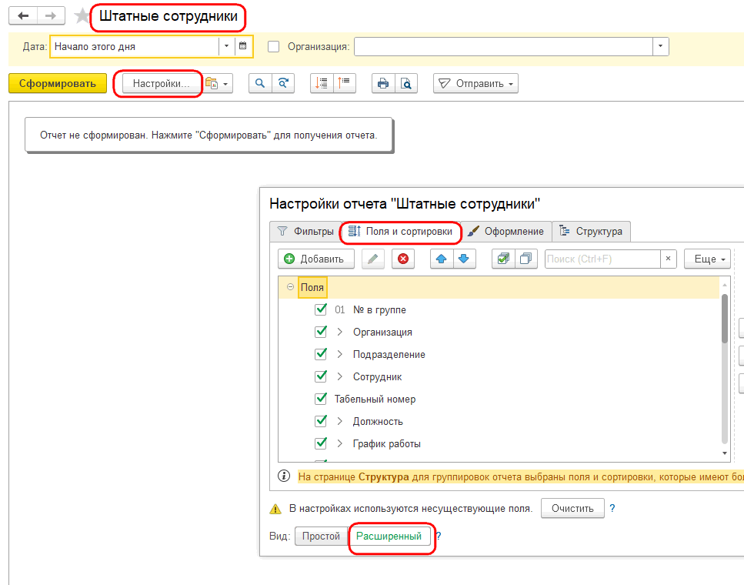Click the Очистить button
Screen dimensions: 744x585
pos(572,508)
